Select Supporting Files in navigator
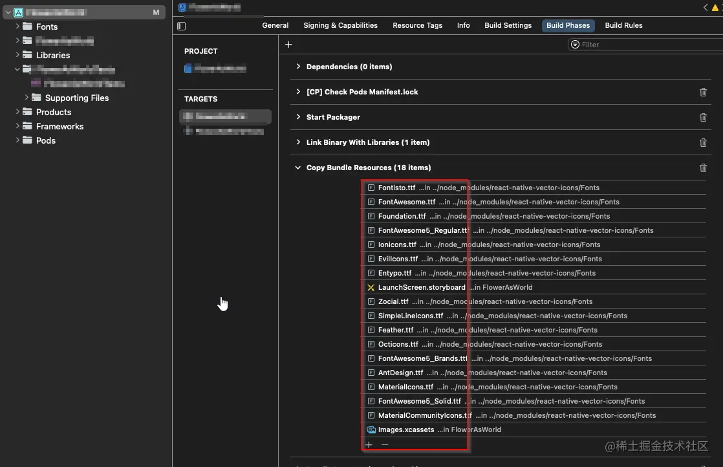Viewport: 723px width, 467px height. [77, 98]
